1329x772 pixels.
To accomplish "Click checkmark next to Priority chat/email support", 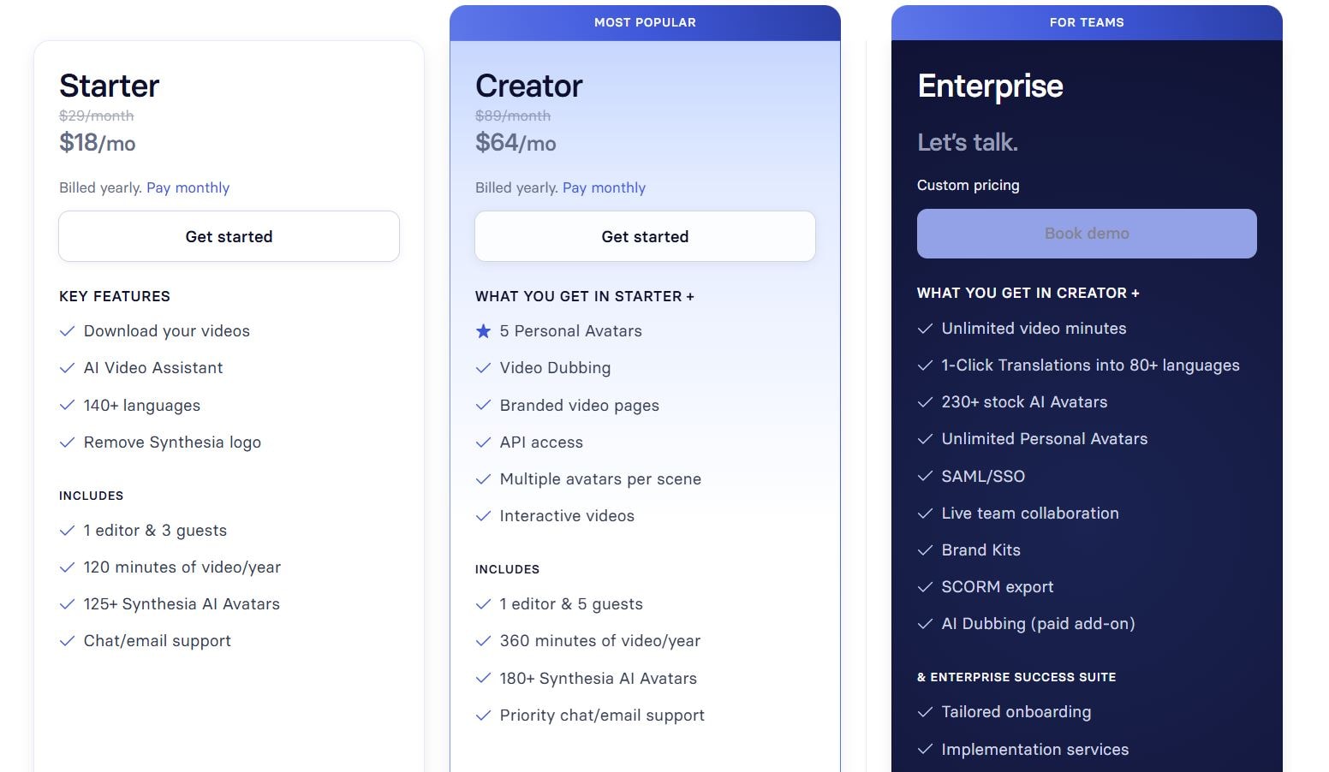I will tap(483, 716).
